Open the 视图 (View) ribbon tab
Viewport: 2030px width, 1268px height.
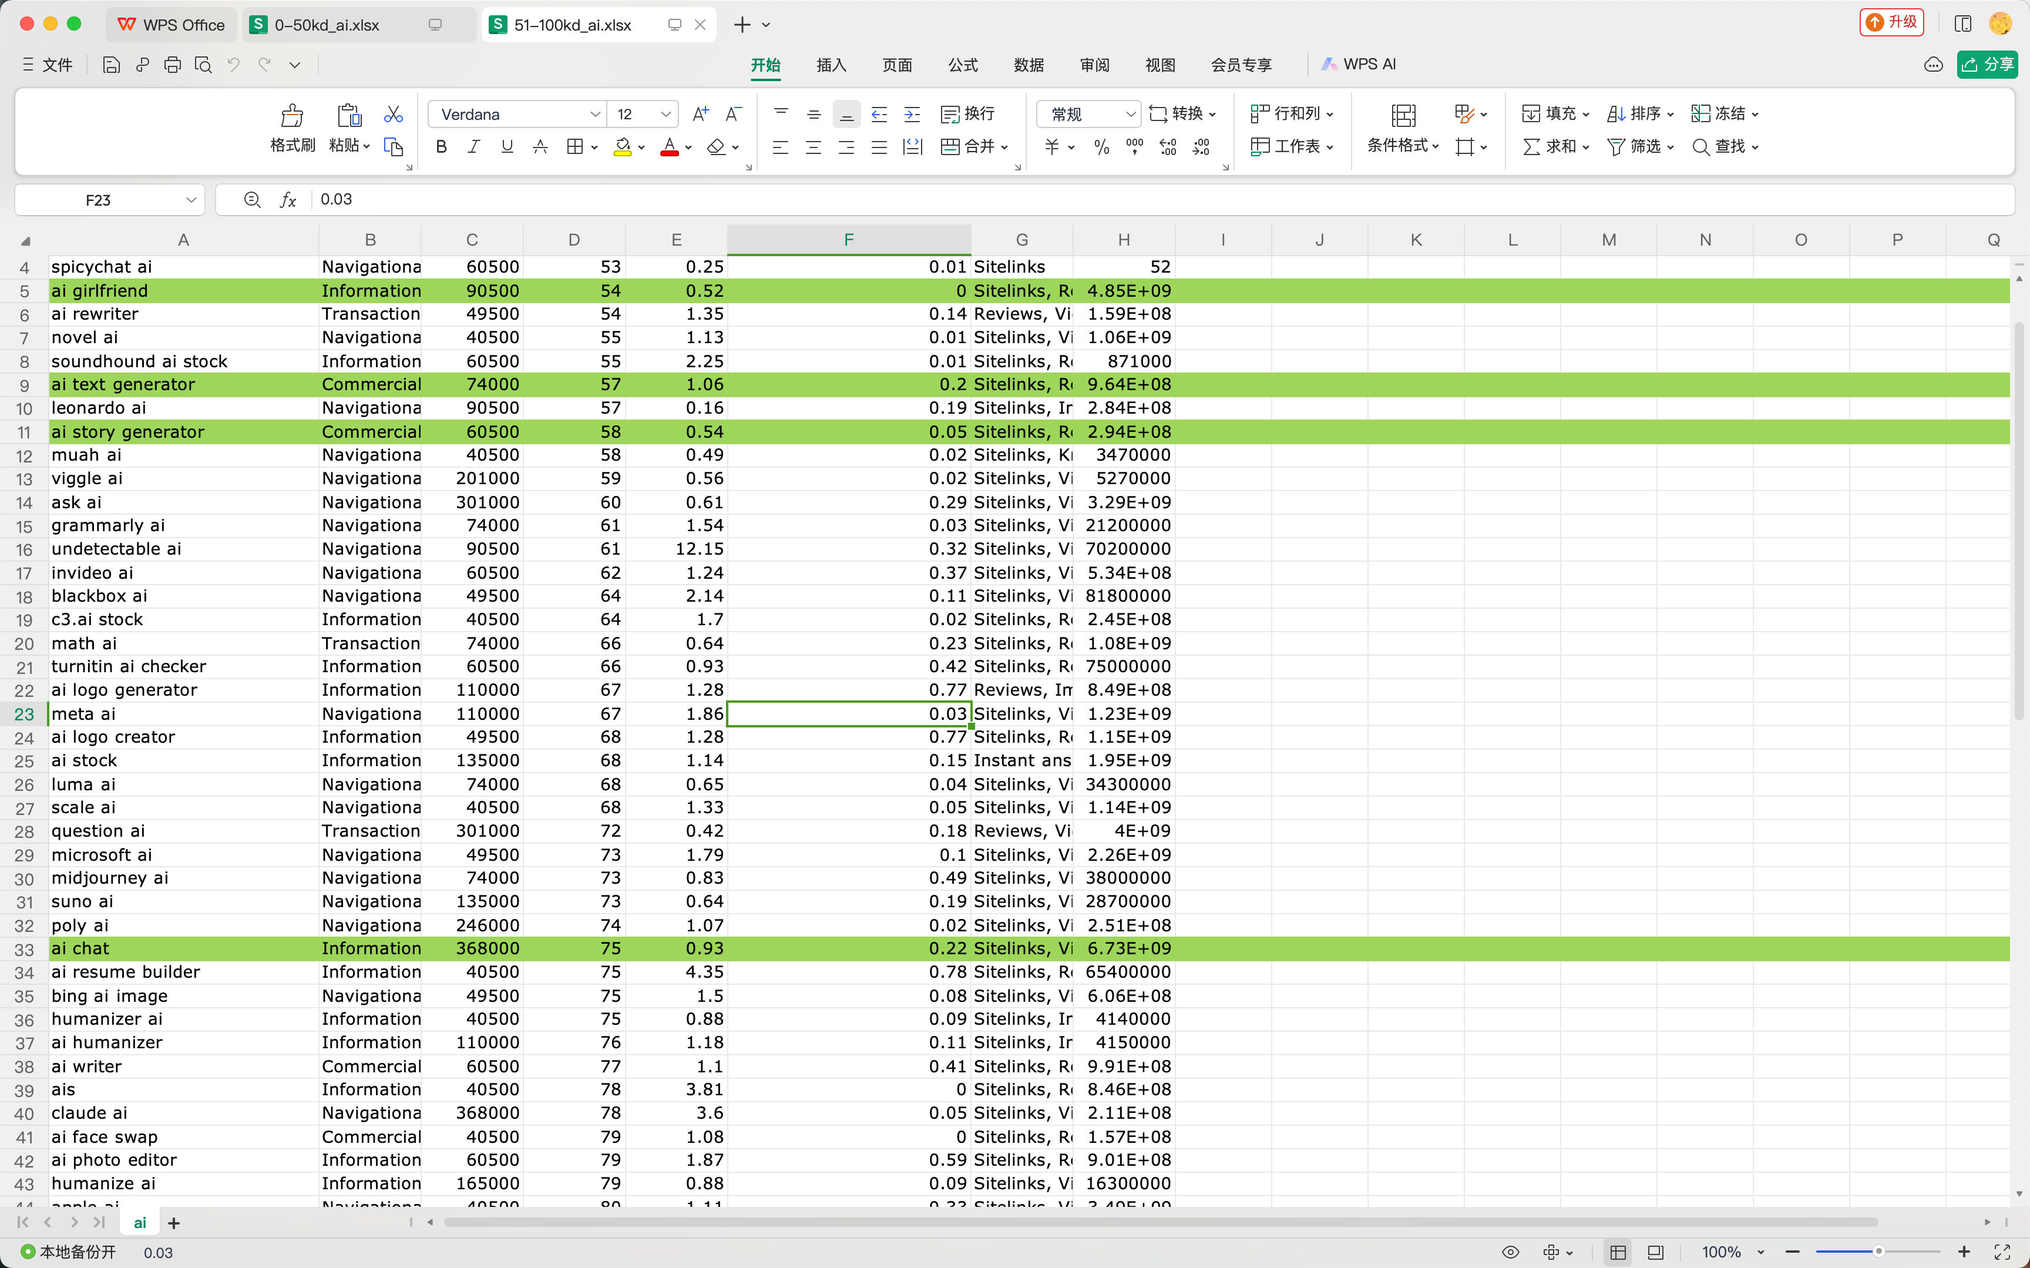(1160, 65)
